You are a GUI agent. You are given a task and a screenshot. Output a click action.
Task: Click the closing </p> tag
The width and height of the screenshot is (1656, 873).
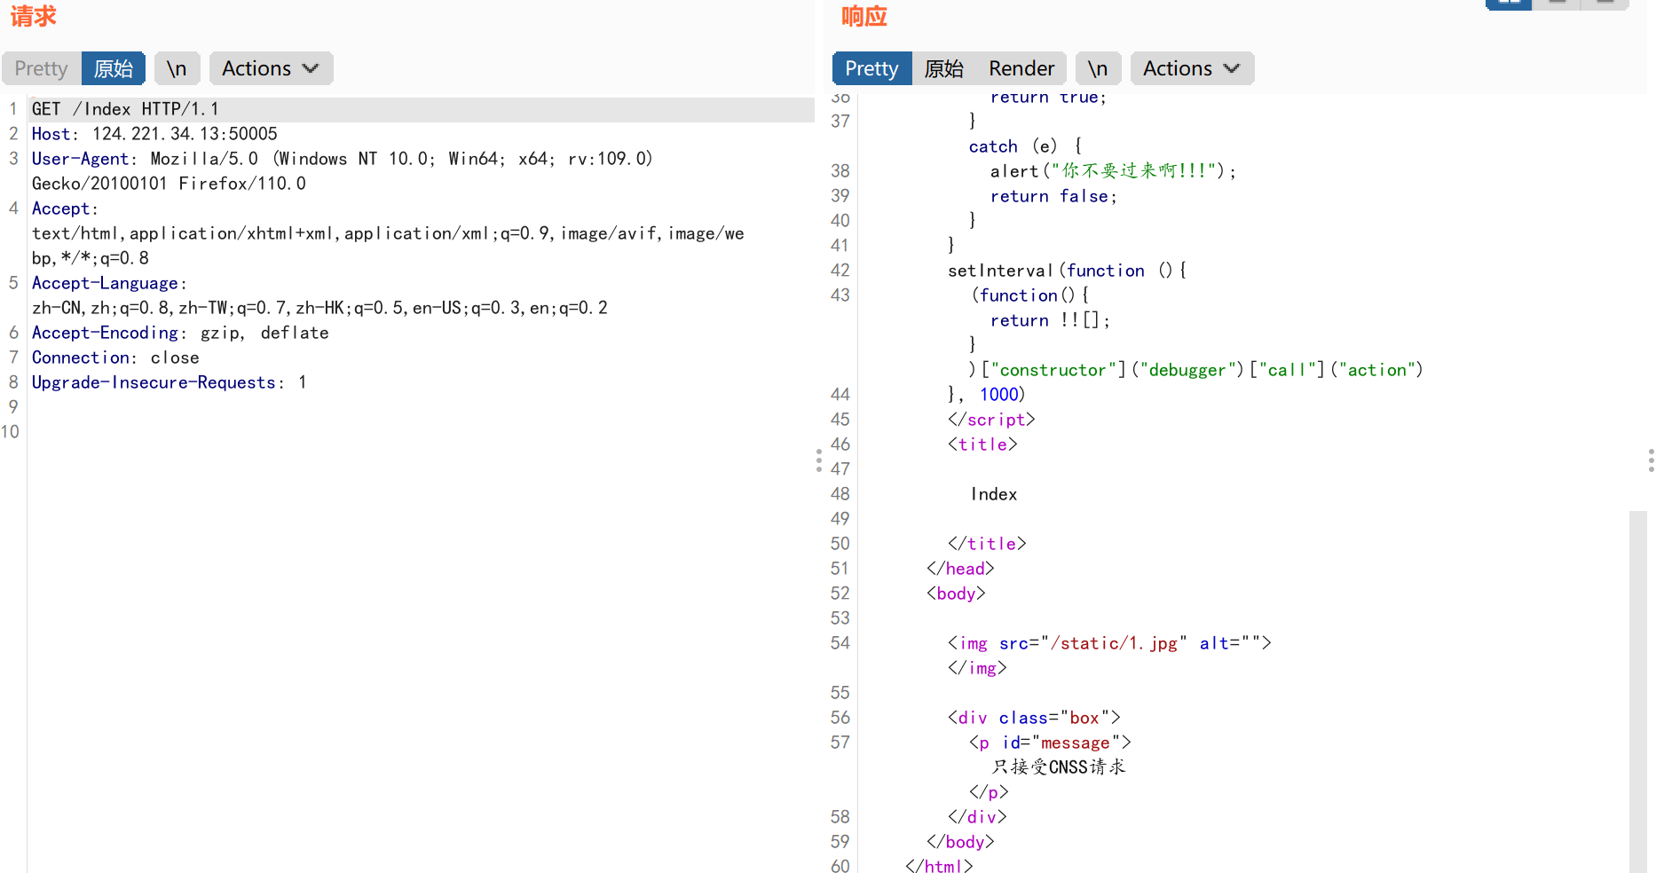pyautogui.click(x=989, y=792)
